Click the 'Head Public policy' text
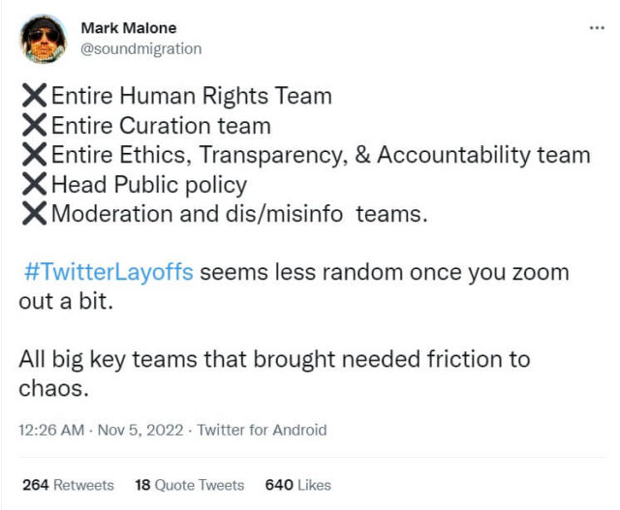This screenshot has width=620, height=510. 148,184
